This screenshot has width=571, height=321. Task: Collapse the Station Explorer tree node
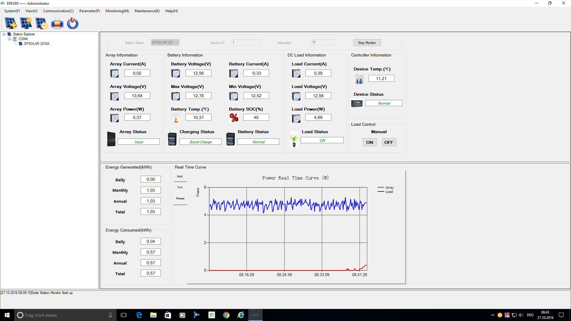[4, 34]
